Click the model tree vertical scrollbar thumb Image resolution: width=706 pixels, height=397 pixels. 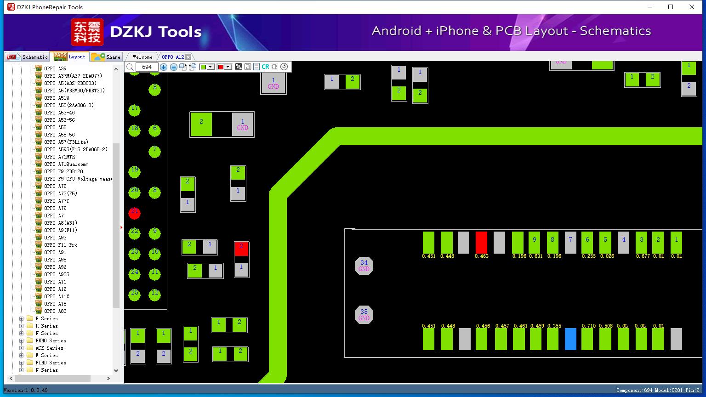pos(116,225)
